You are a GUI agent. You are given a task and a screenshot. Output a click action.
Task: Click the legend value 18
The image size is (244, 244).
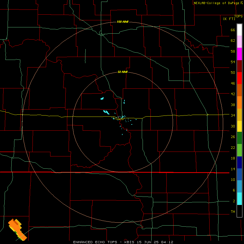point(233,158)
